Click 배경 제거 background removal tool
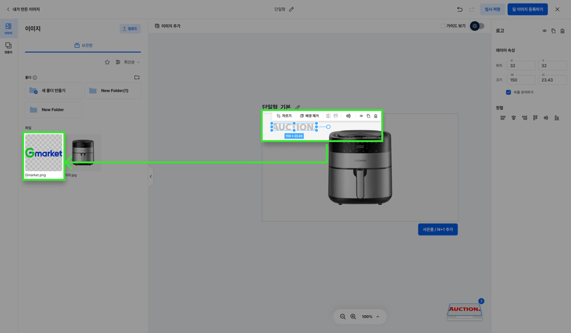Viewport: 571px width, 333px height. (309, 116)
